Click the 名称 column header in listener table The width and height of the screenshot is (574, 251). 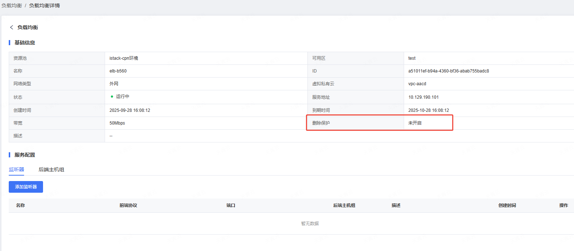pos(20,205)
